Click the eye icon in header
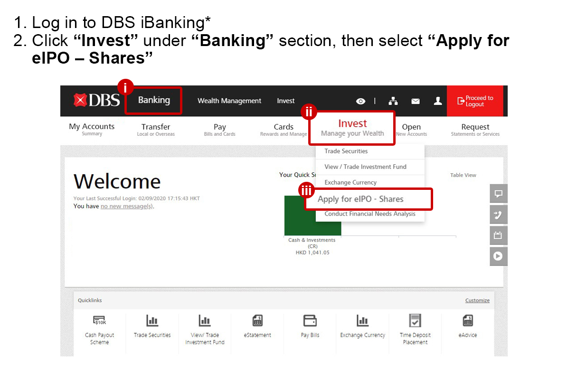This screenshot has width=568, height=365. (x=360, y=101)
